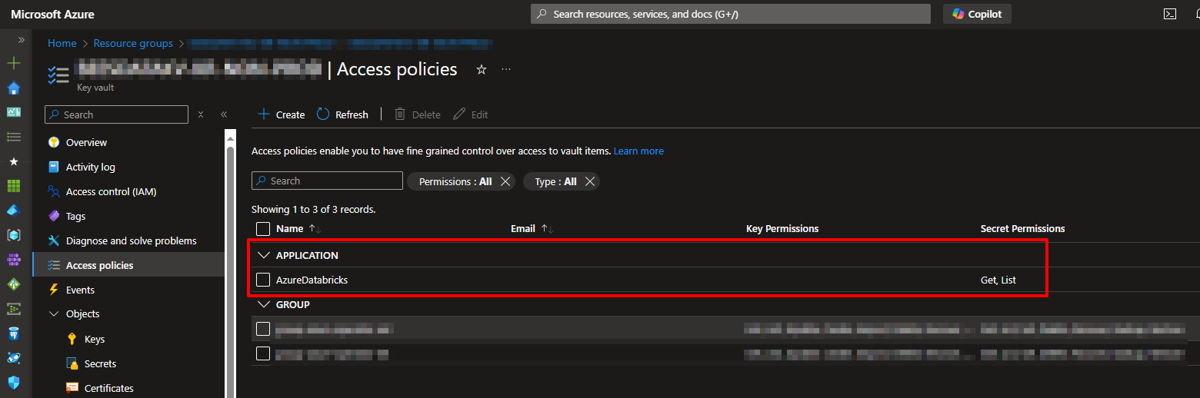Image resolution: width=1200 pixels, height=398 pixels.
Task: Go to Home breadcrumb
Action: (x=62, y=43)
